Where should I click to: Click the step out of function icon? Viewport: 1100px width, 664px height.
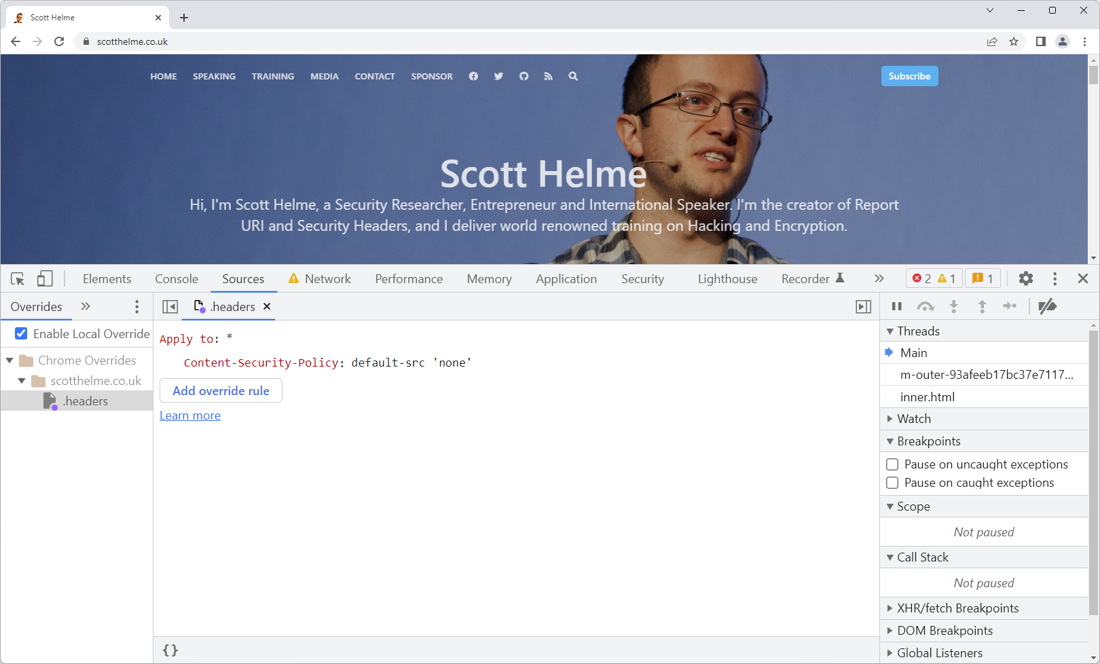click(982, 307)
